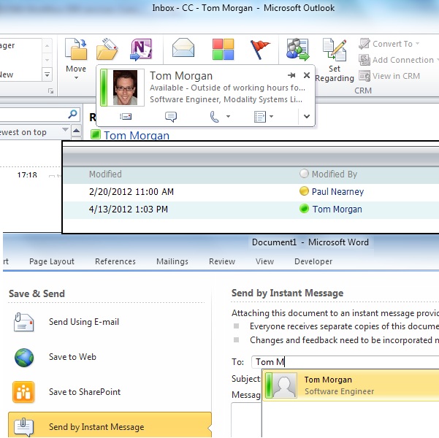Close the Tom Morgan contact card

307,75
